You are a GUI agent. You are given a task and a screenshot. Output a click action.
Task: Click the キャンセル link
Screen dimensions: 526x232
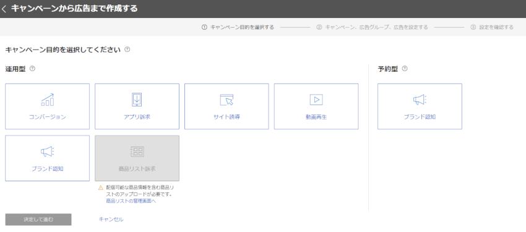[111, 219]
